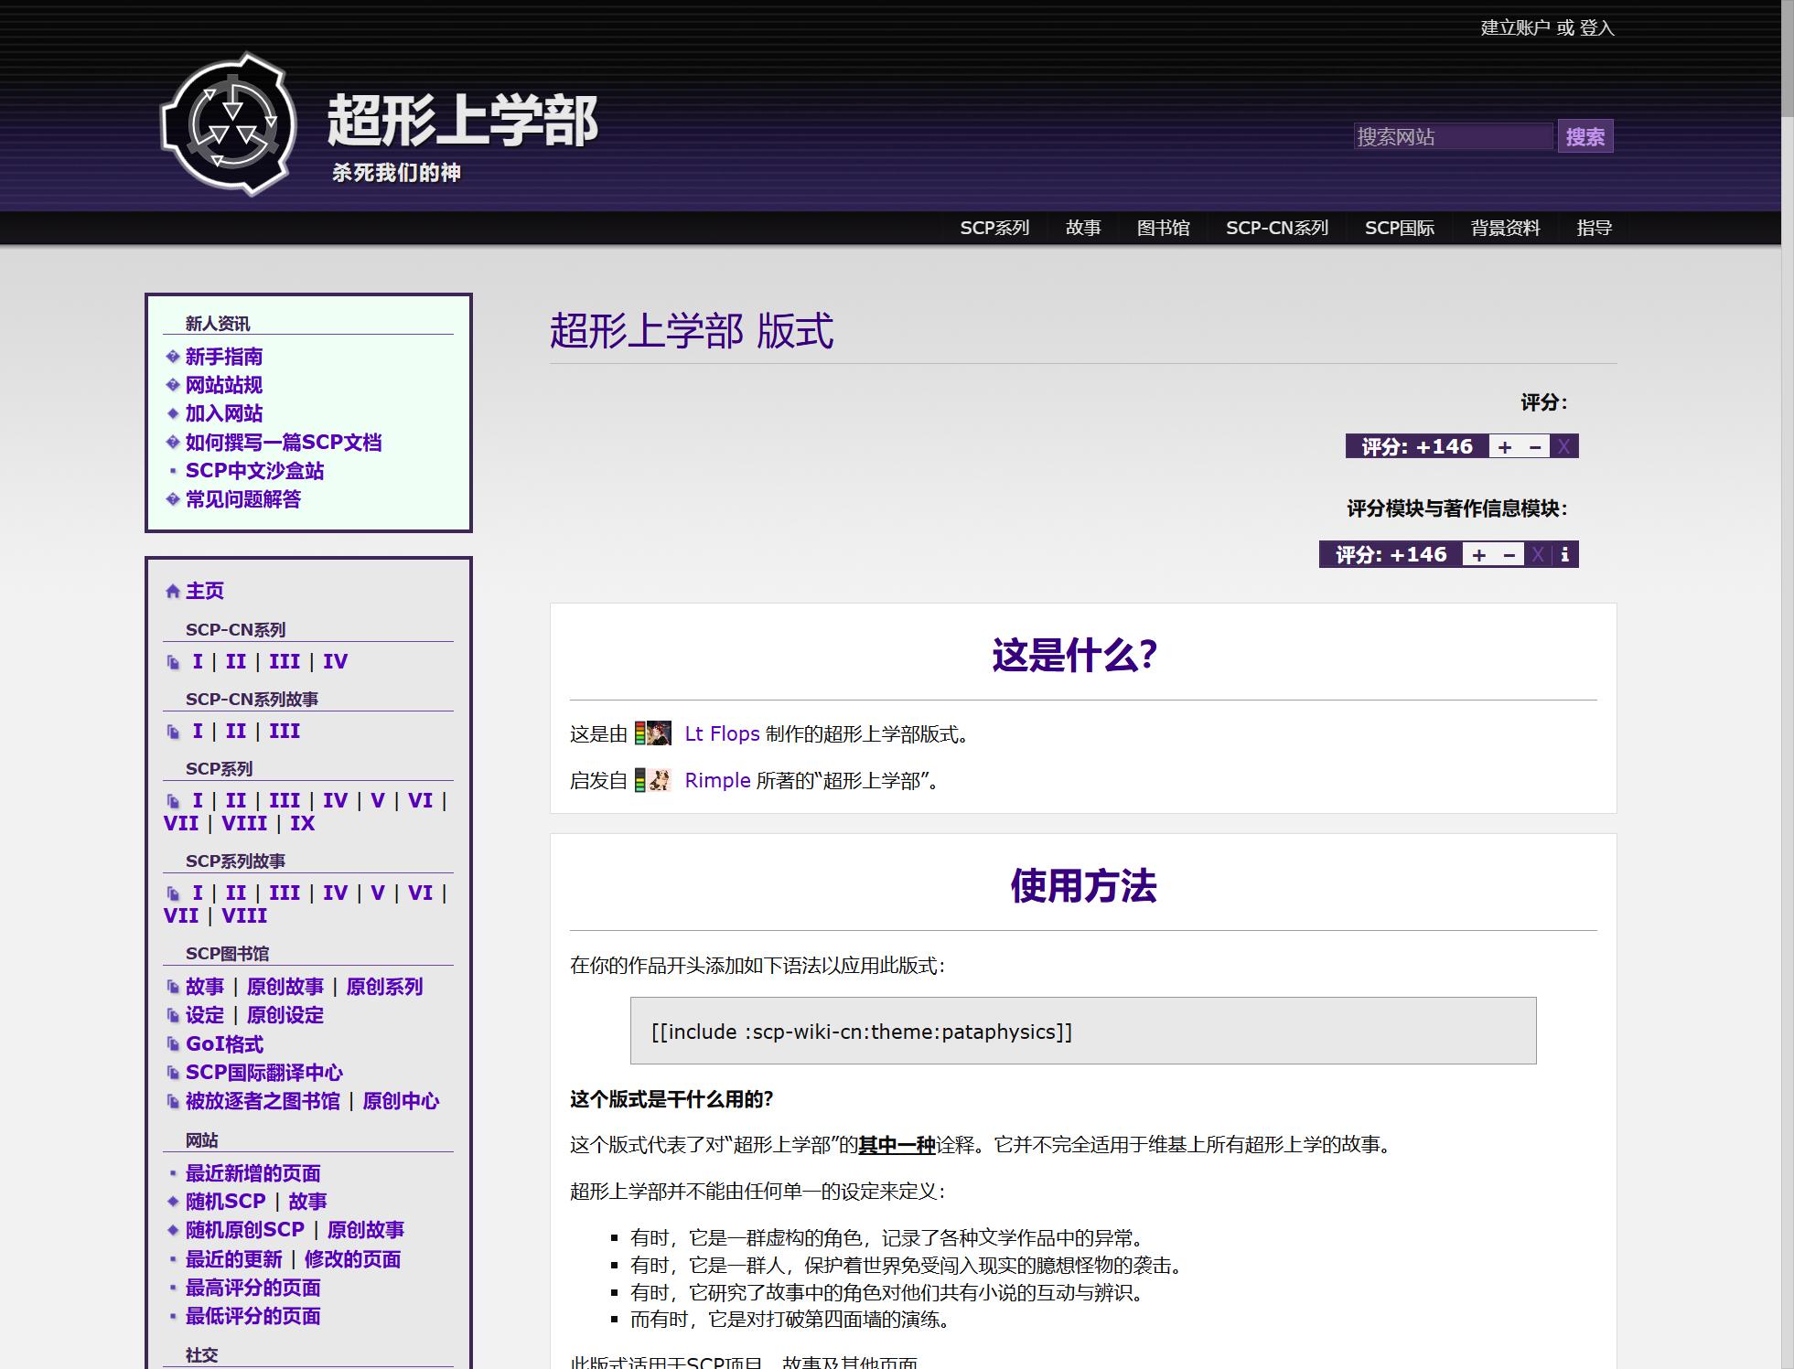Viewport: 1794px width, 1369px height.
Task: Open the 新手指南 sidebar link
Action: pyautogui.click(x=224, y=357)
